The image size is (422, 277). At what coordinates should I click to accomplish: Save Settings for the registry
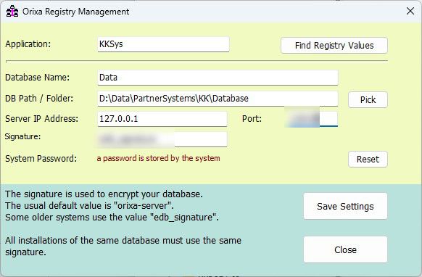(345, 206)
